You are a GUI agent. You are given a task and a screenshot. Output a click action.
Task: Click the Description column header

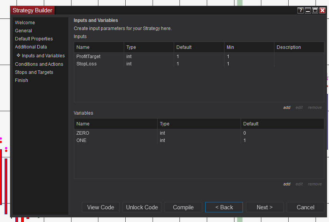click(299, 47)
